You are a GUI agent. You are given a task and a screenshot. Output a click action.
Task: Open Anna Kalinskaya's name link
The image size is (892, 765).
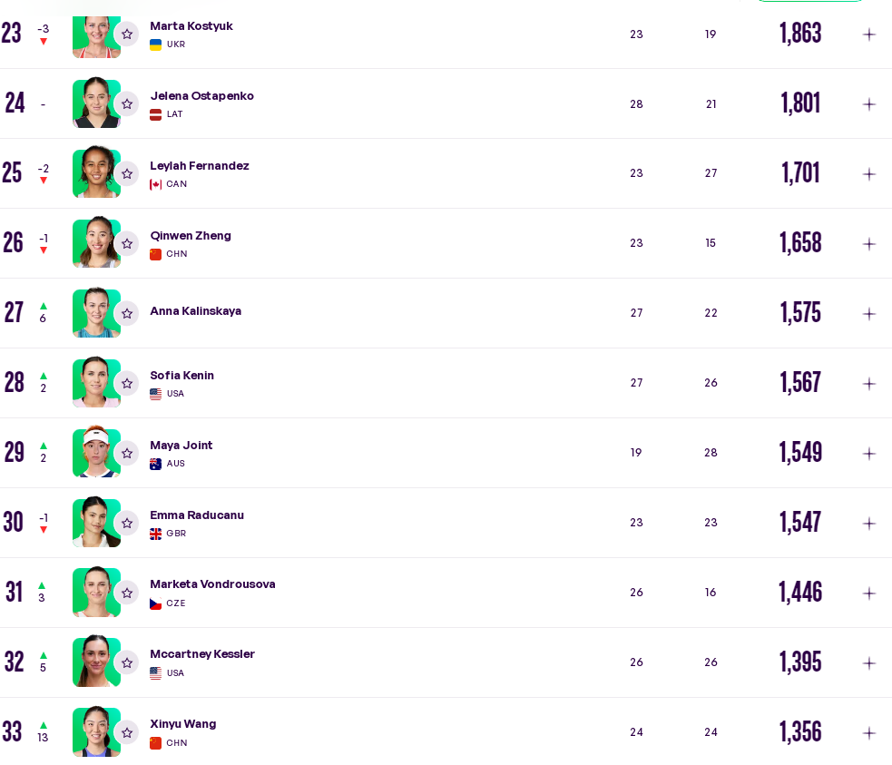(x=196, y=311)
